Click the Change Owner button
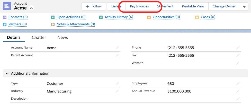 click(x=224, y=6)
